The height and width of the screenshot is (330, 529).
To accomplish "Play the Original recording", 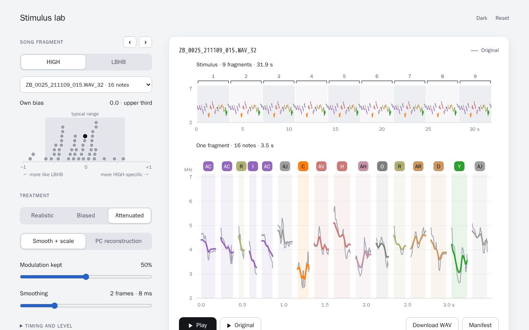I will [x=241, y=325].
